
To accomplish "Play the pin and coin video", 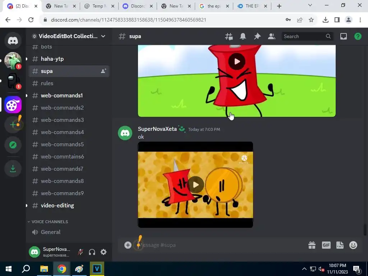I will pyautogui.click(x=195, y=185).
